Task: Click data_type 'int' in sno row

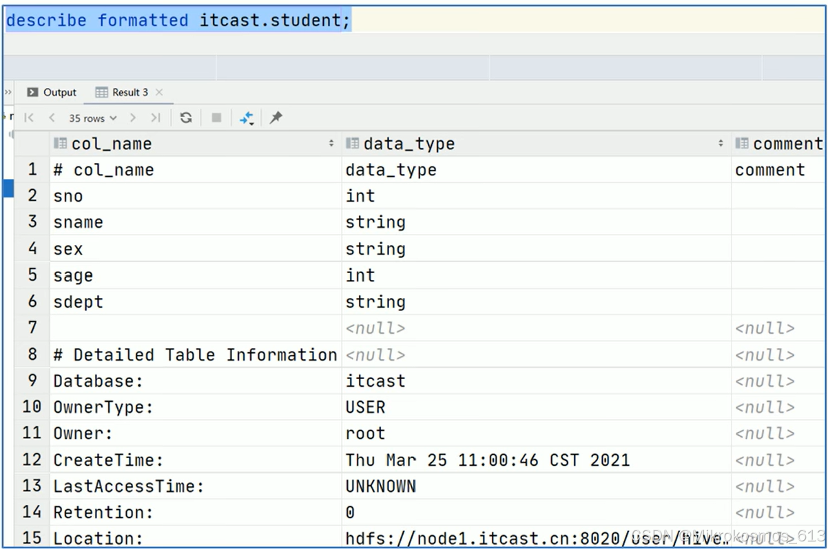Action: [537, 195]
